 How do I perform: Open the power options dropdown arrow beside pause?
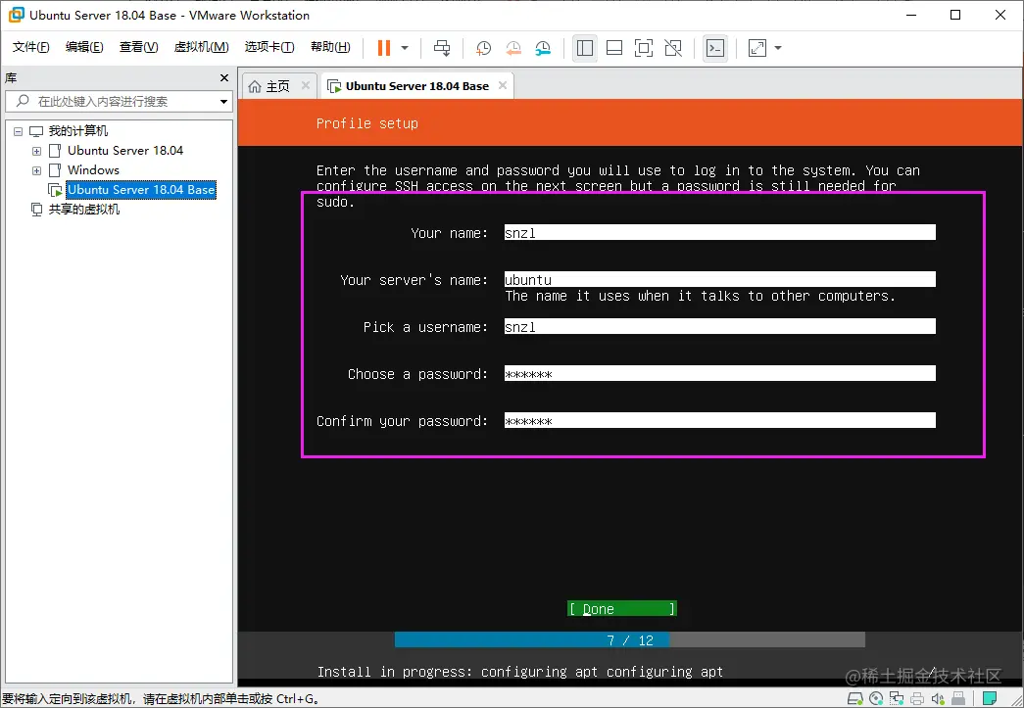click(x=405, y=48)
